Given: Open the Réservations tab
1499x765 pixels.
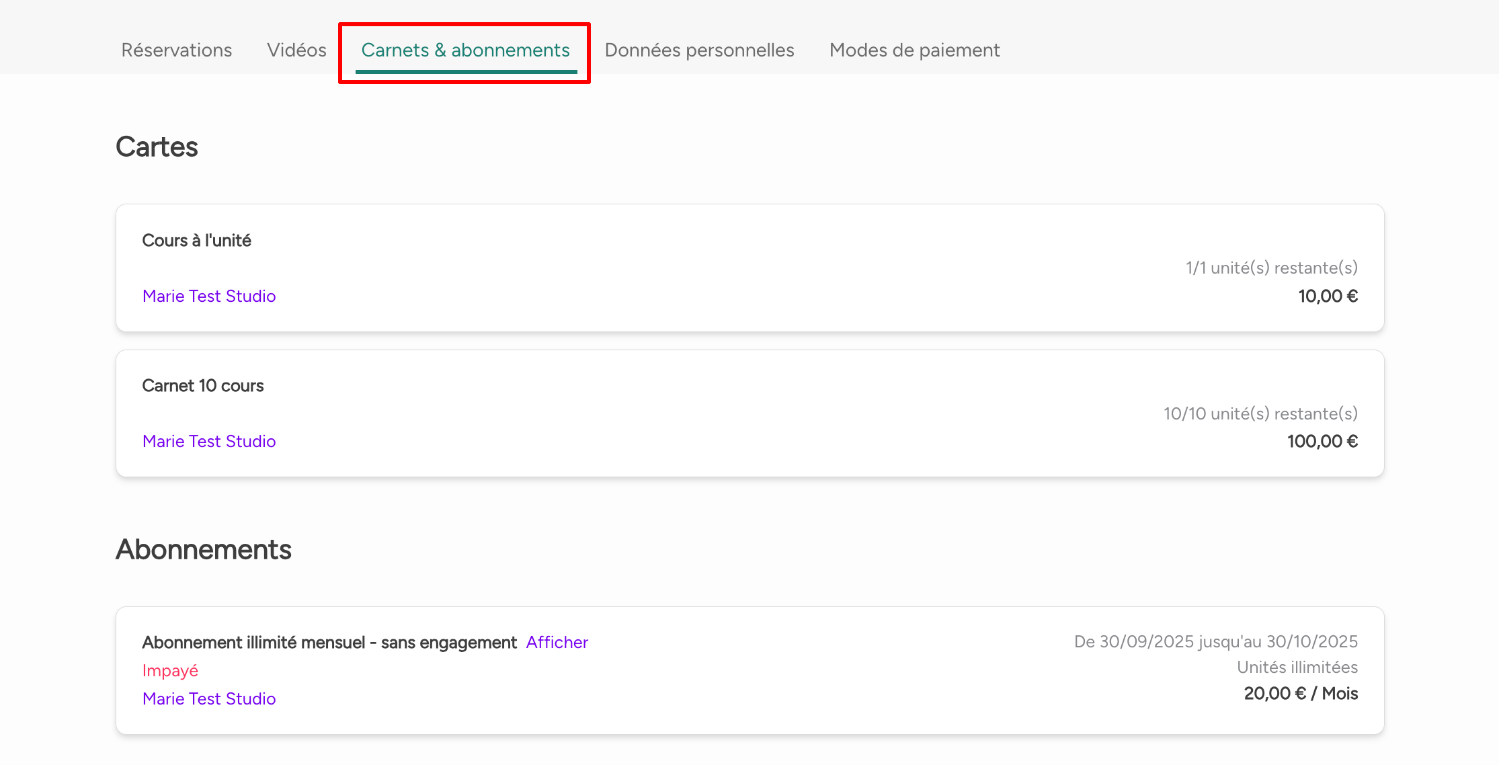Looking at the screenshot, I should [176, 50].
